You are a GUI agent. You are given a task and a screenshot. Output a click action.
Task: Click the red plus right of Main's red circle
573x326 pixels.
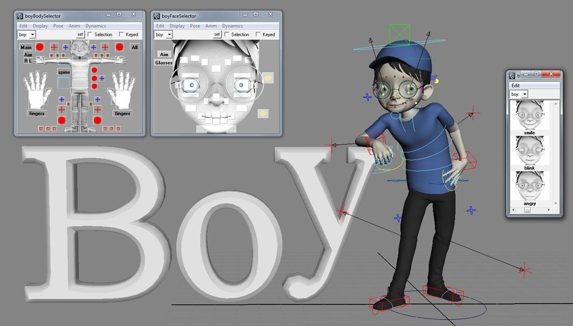pos(54,47)
